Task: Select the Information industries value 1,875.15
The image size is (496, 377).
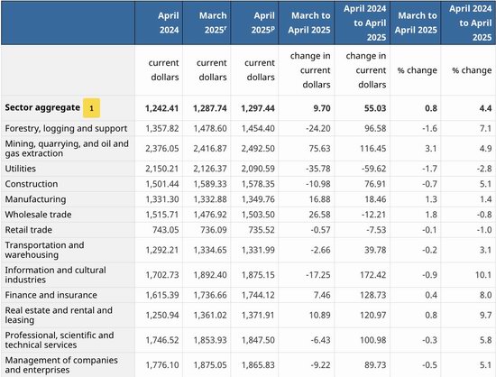Action: pos(258,275)
